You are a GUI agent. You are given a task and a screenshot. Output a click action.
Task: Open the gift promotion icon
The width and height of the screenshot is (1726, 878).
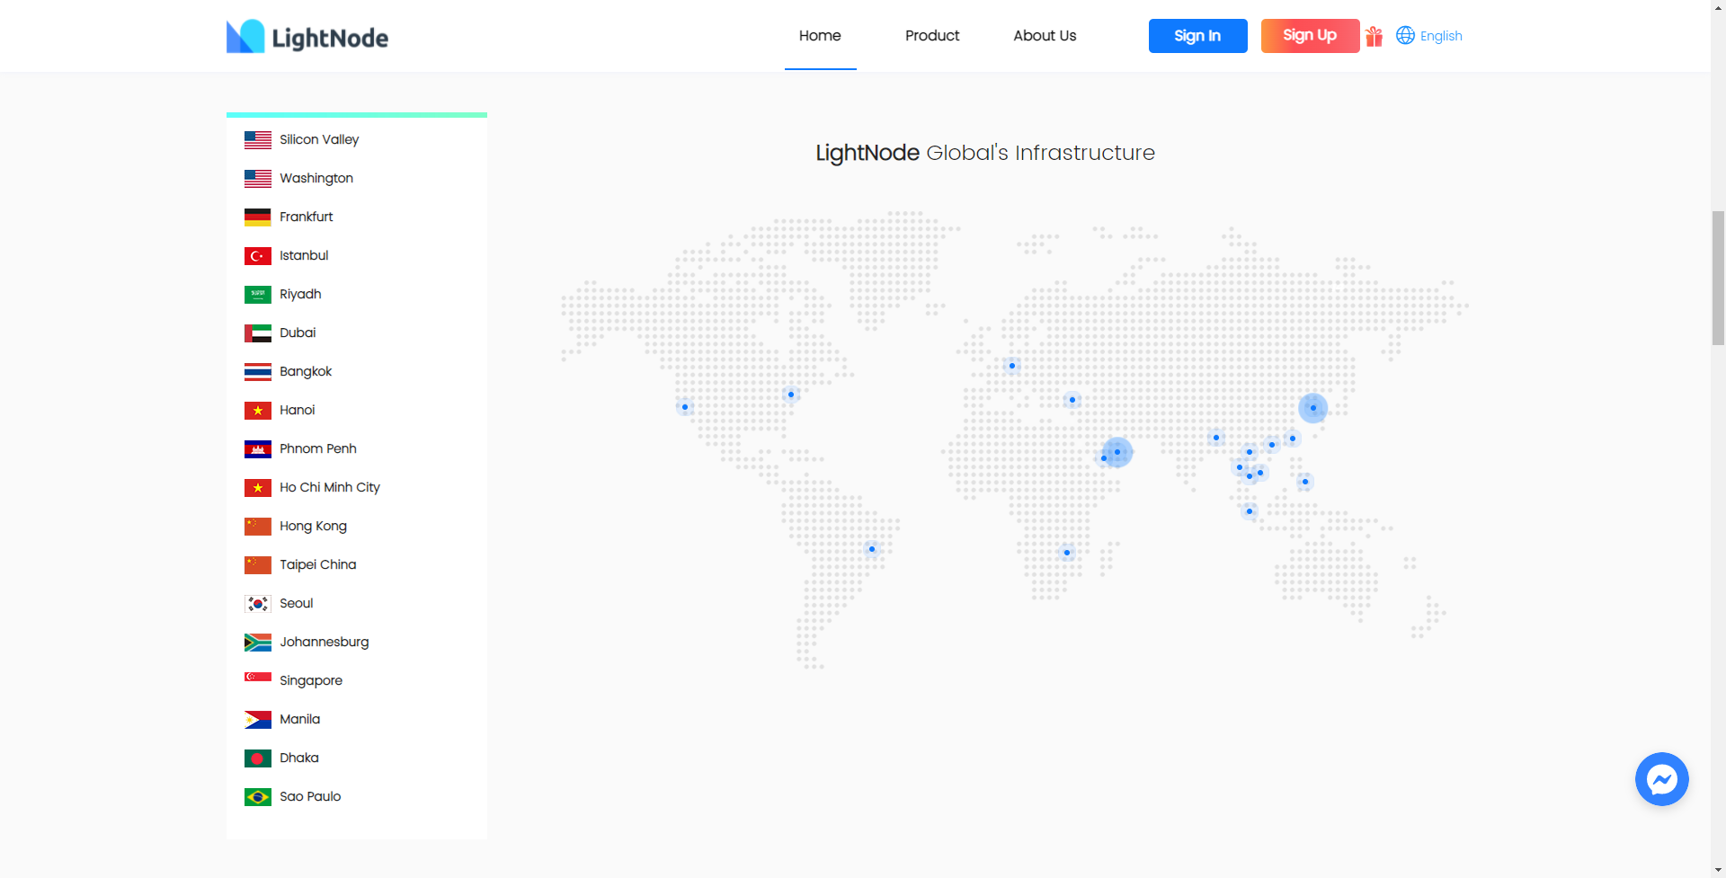tap(1374, 36)
